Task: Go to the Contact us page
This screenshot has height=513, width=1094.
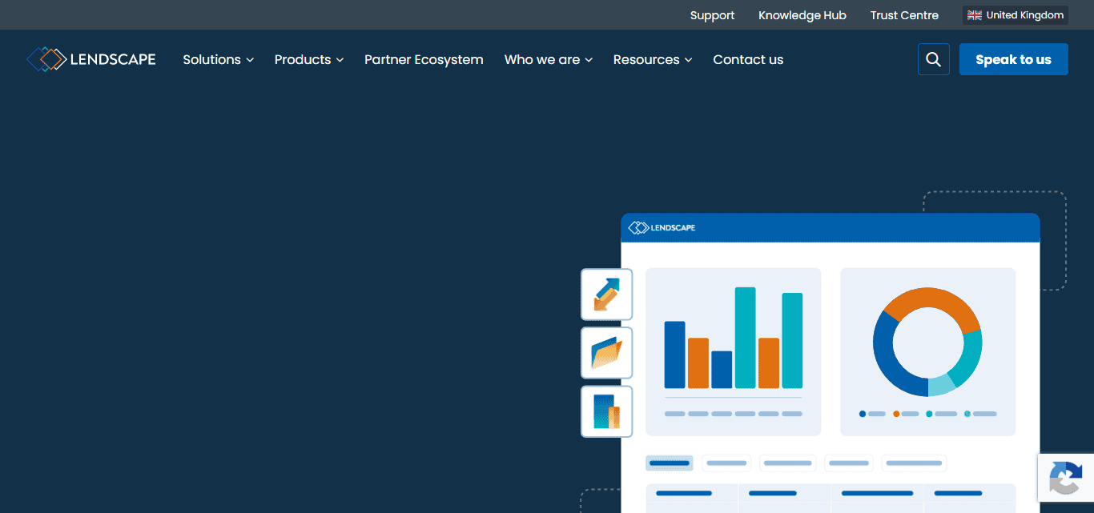Action: tap(748, 59)
